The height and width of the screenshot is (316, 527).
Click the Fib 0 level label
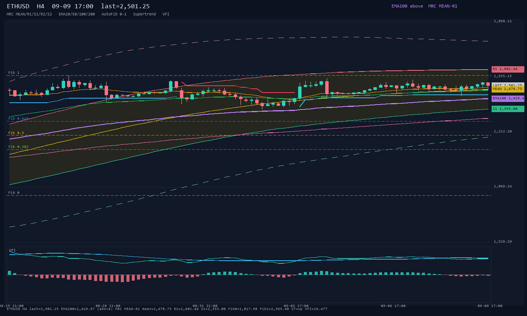(14, 193)
